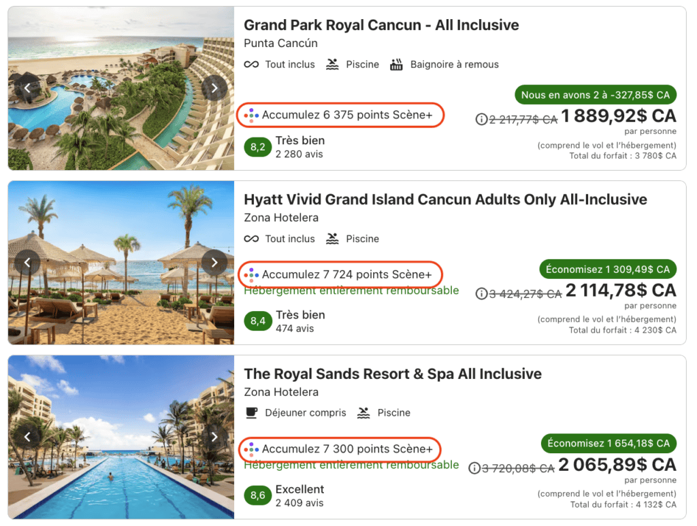Show next photo of Grand Park Royal Cancun
The image size is (697, 526).
(214, 88)
